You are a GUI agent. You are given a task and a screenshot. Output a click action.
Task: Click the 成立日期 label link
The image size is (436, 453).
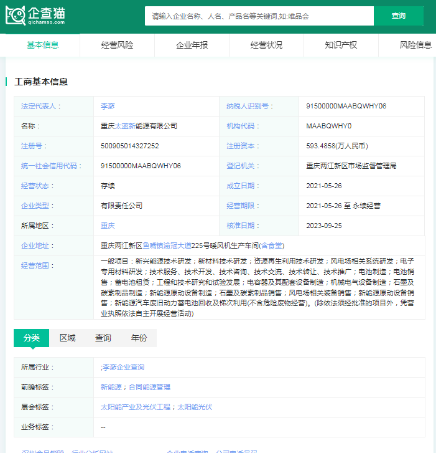(x=241, y=186)
